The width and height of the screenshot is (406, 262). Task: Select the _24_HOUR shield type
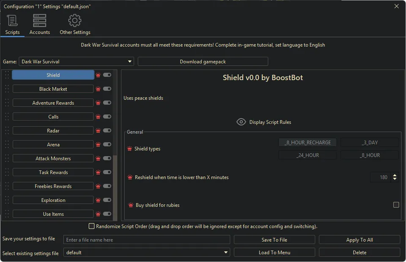pos(307,155)
